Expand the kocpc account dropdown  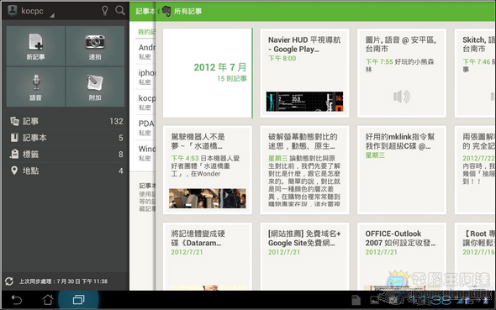[x=52, y=15]
